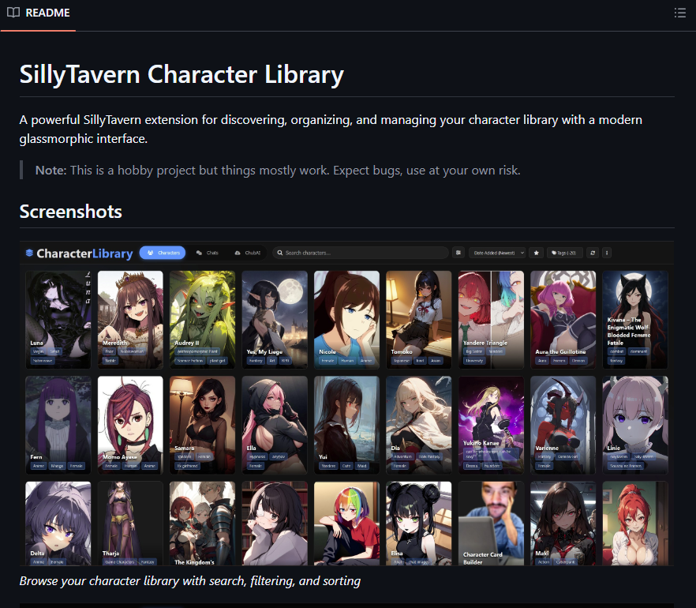Click the refresh icon in library toolbar
The height and width of the screenshot is (608, 696).
[x=593, y=253]
